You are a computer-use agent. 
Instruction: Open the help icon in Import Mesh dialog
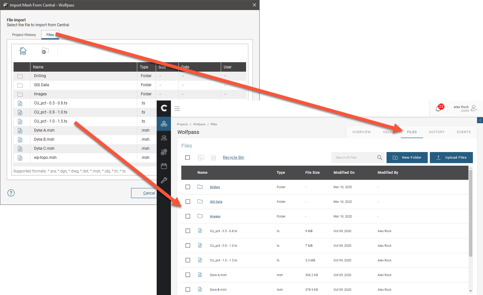click(x=11, y=193)
